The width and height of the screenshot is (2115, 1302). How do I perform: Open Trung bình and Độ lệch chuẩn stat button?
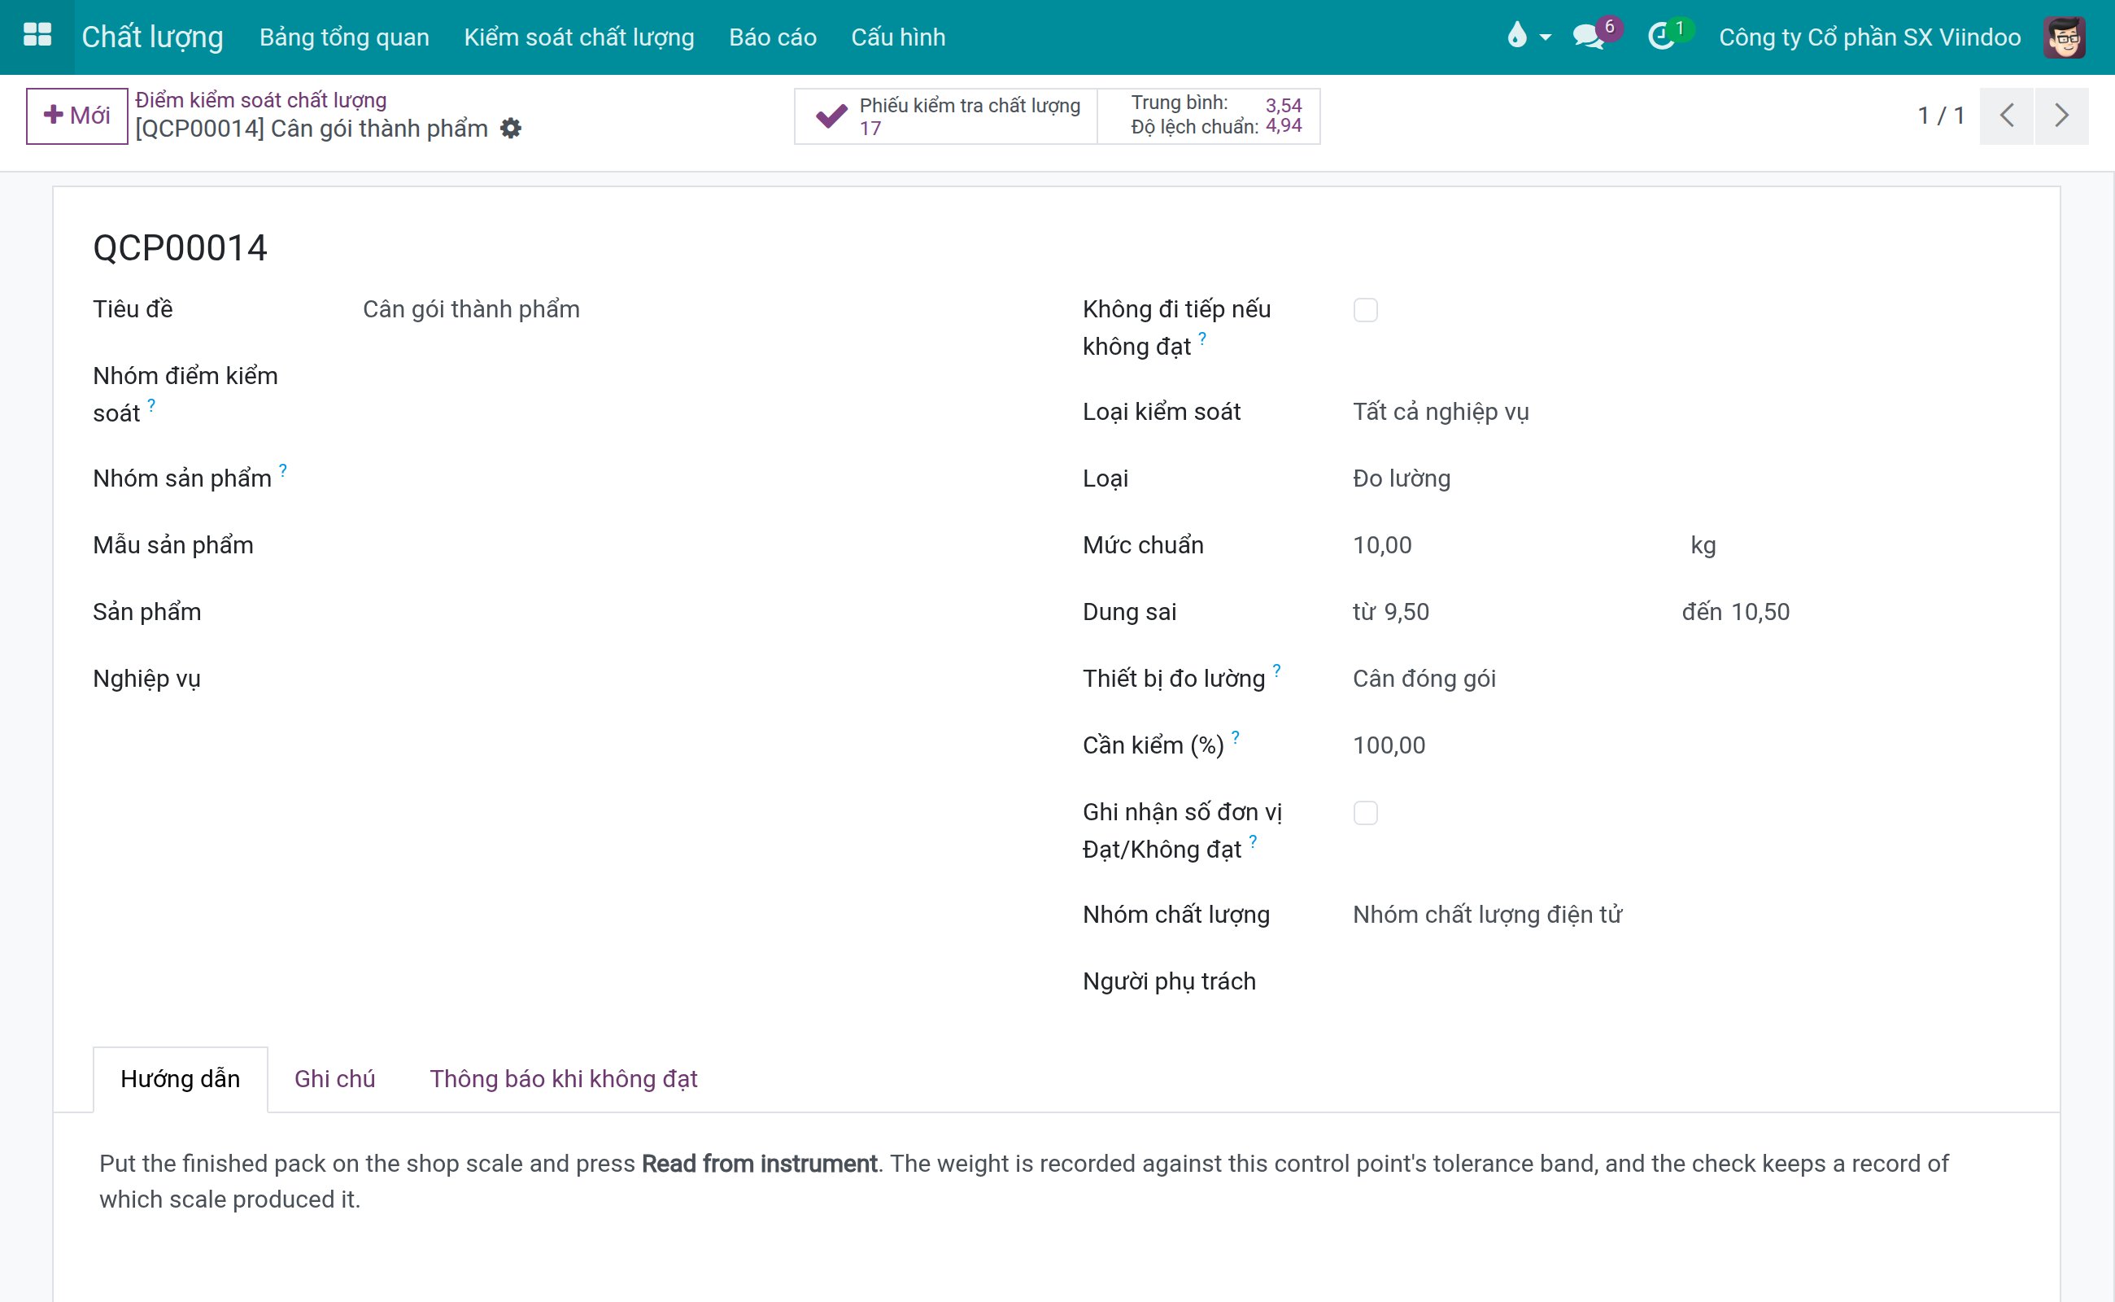1210,116
